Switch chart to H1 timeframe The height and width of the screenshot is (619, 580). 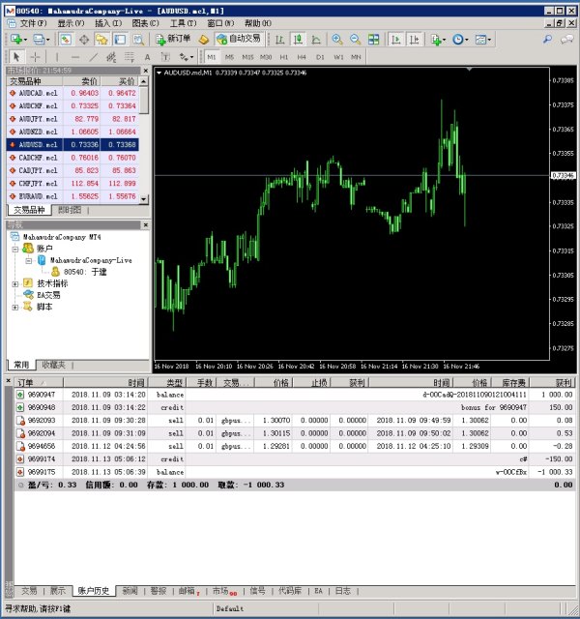tap(283, 57)
